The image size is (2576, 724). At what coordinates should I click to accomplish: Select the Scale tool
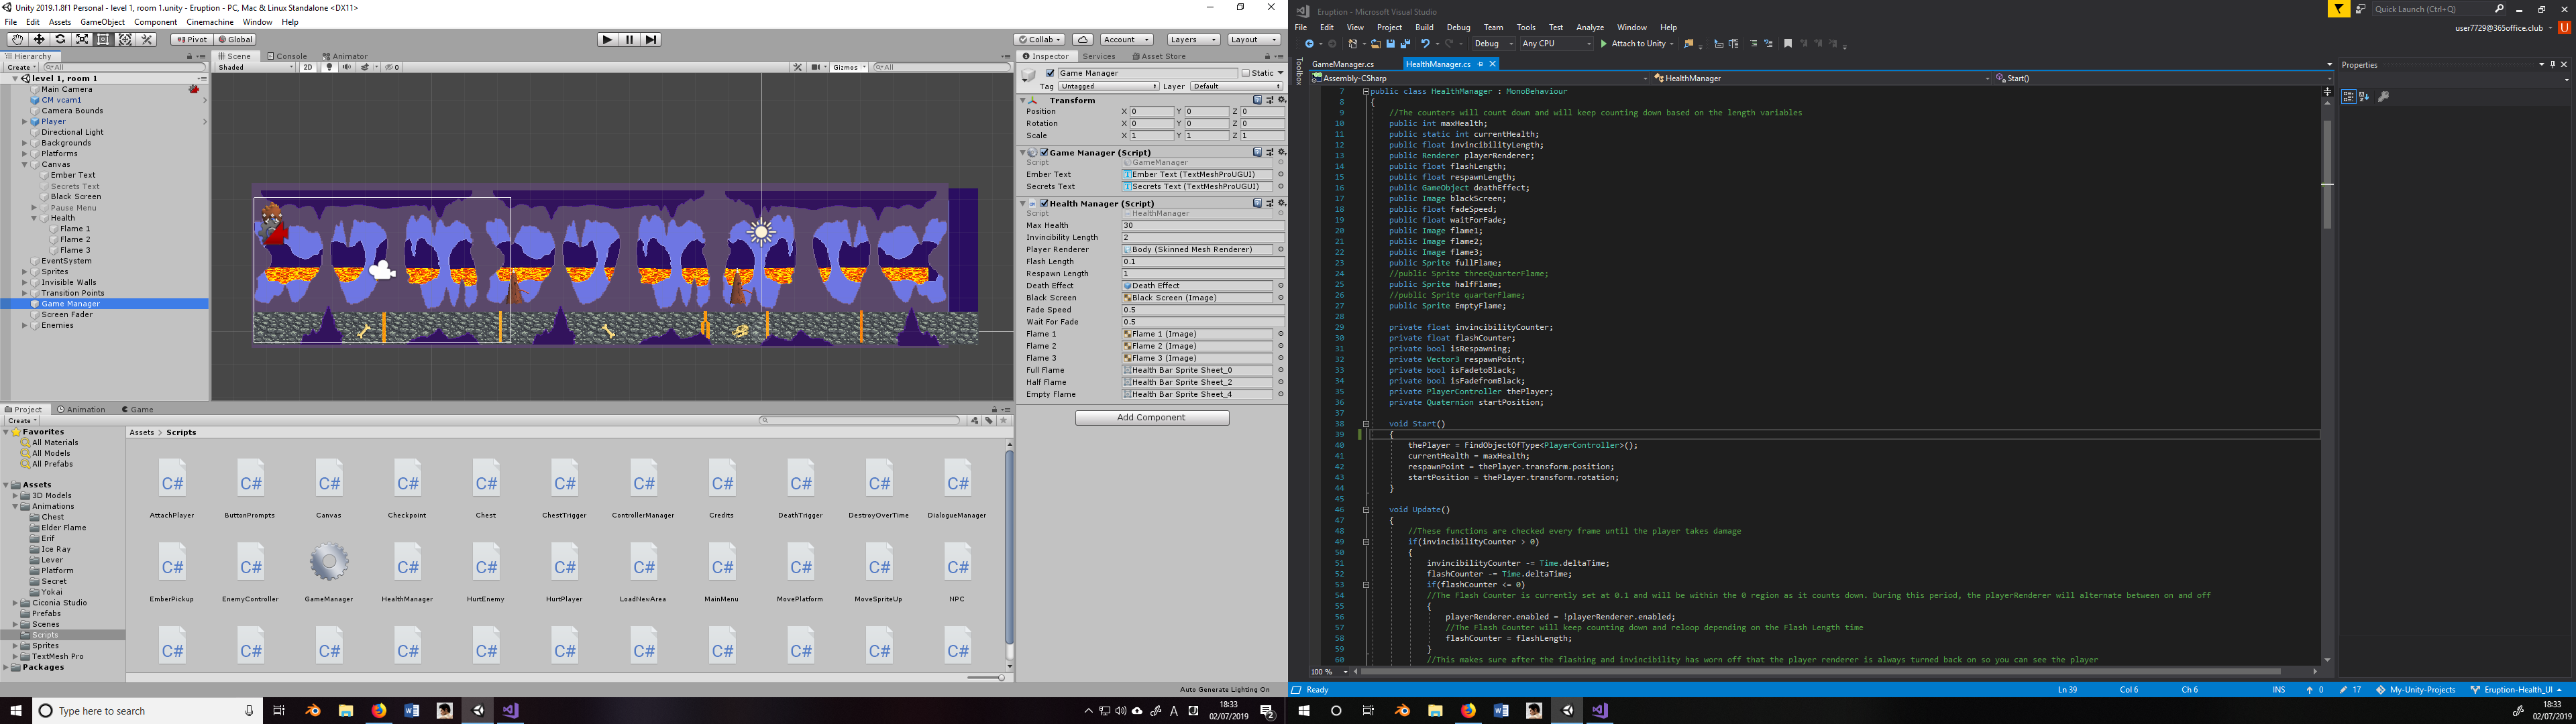click(x=82, y=40)
